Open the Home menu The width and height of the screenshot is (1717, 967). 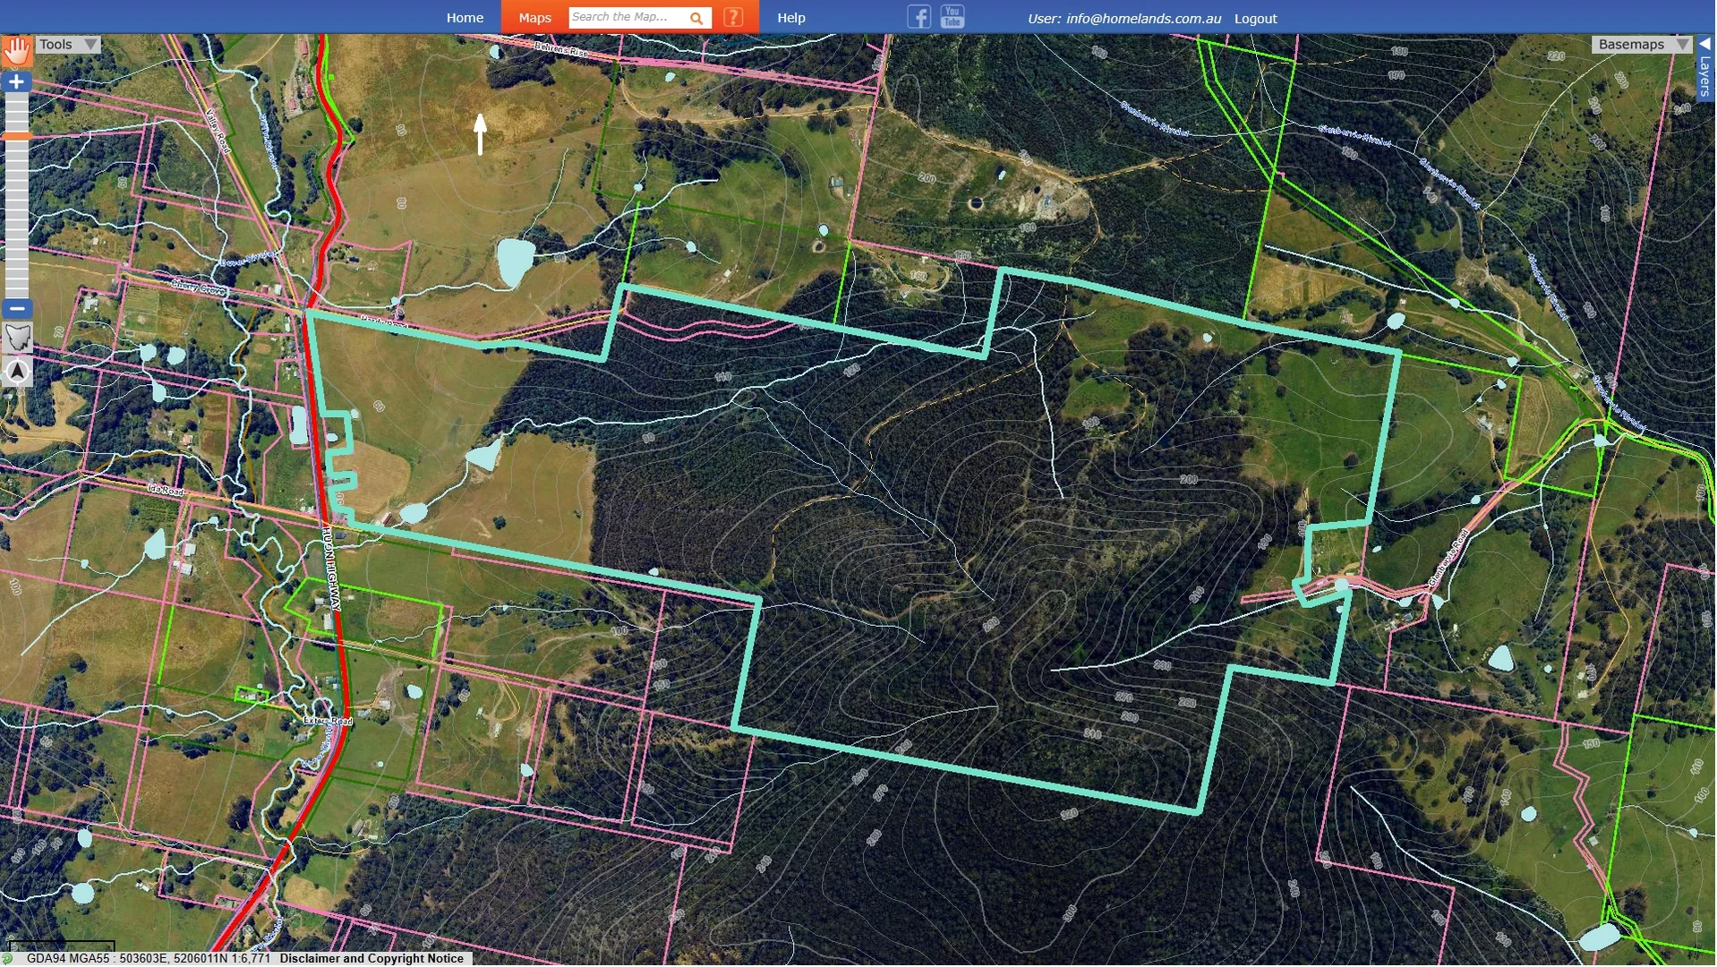pyautogui.click(x=465, y=17)
